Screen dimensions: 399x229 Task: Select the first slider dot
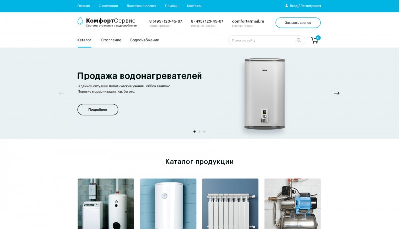(x=195, y=132)
